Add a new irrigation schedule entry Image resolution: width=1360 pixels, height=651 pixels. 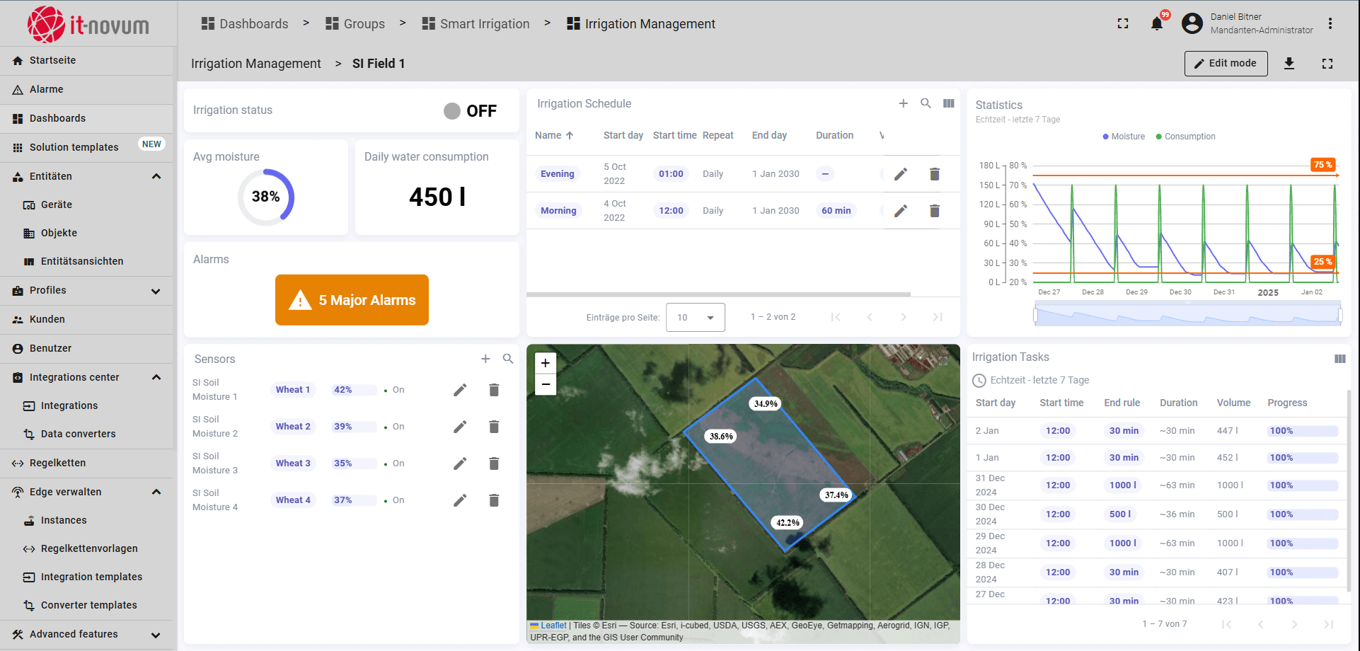903,103
